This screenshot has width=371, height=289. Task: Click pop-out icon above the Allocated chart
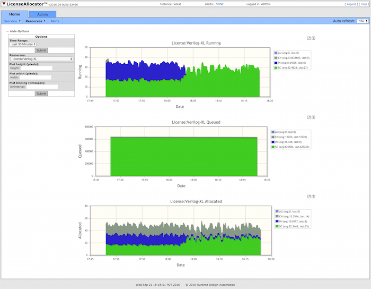tap(309, 197)
